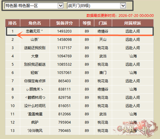Image resolution: width=160 pixels, height=139 pixels.
Task: Click rank number 7
Action: click(12, 81)
